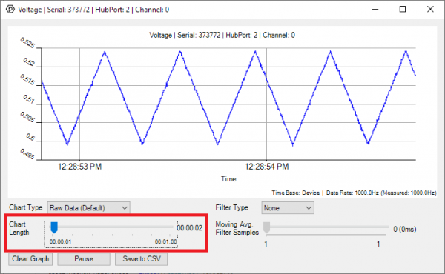Maximize the Voltage window
Viewport: 445px width, 274px height.
(x=403, y=10)
